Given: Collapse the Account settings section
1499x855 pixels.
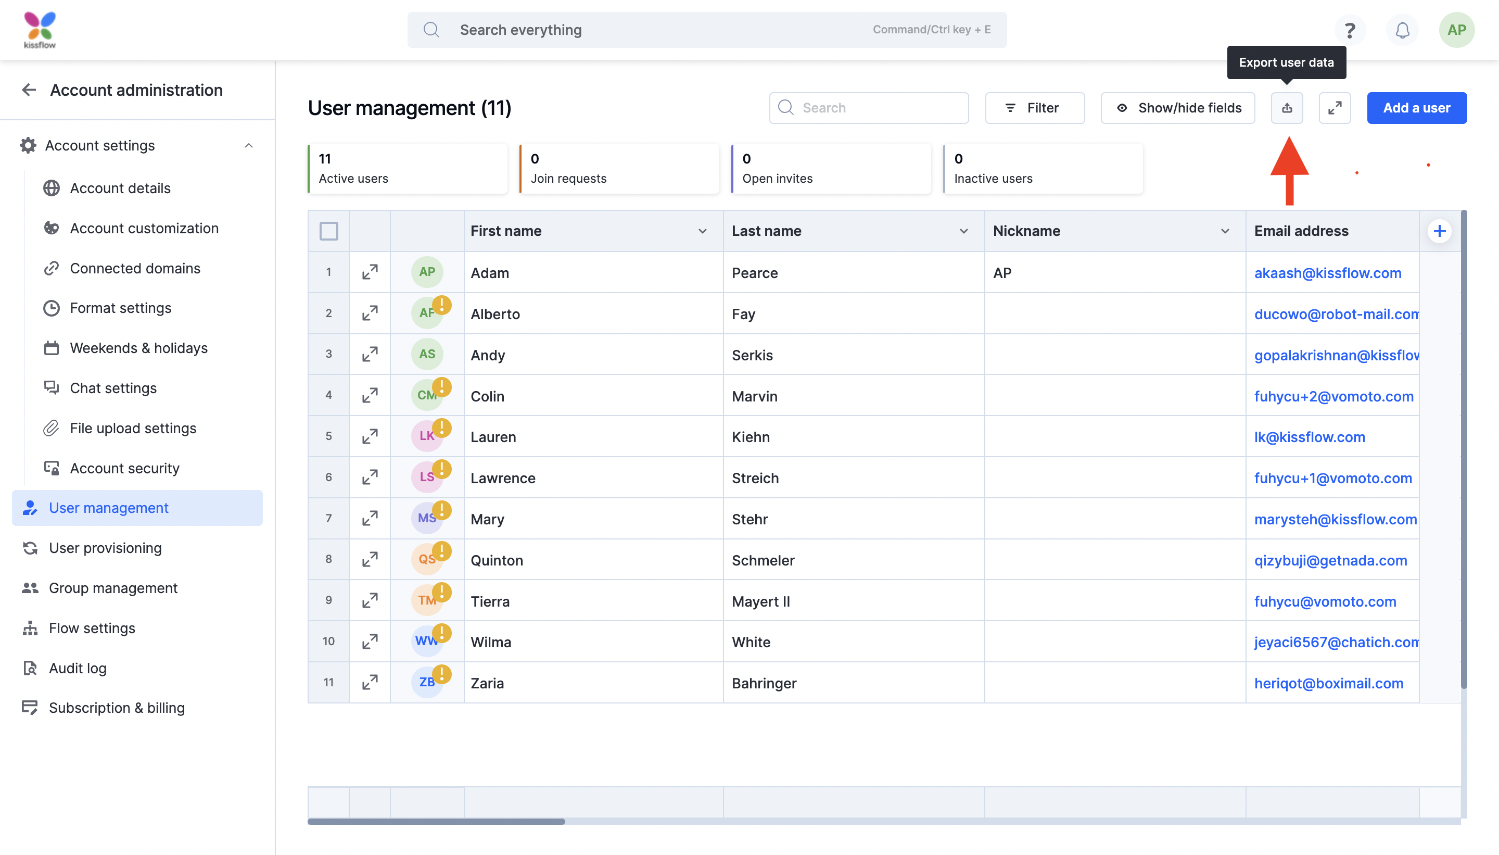Looking at the screenshot, I should (248, 146).
